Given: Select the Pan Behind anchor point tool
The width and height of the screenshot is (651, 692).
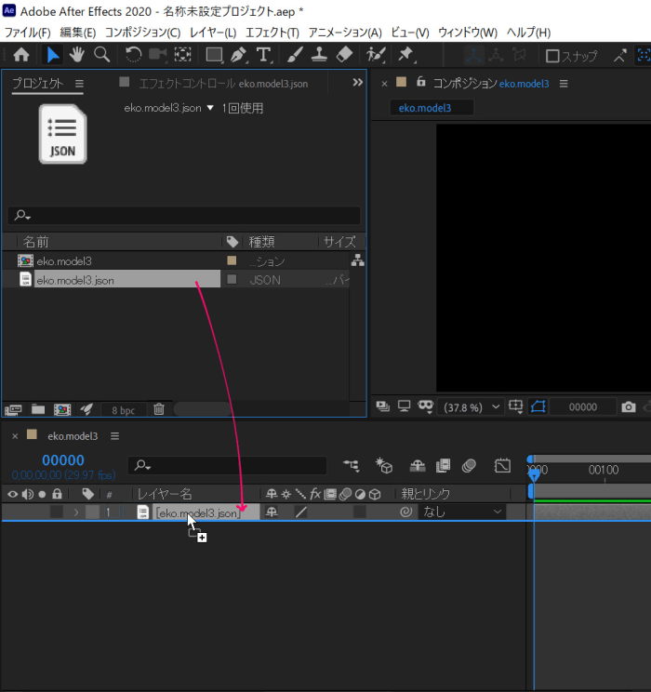Looking at the screenshot, I should click(182, 55).
